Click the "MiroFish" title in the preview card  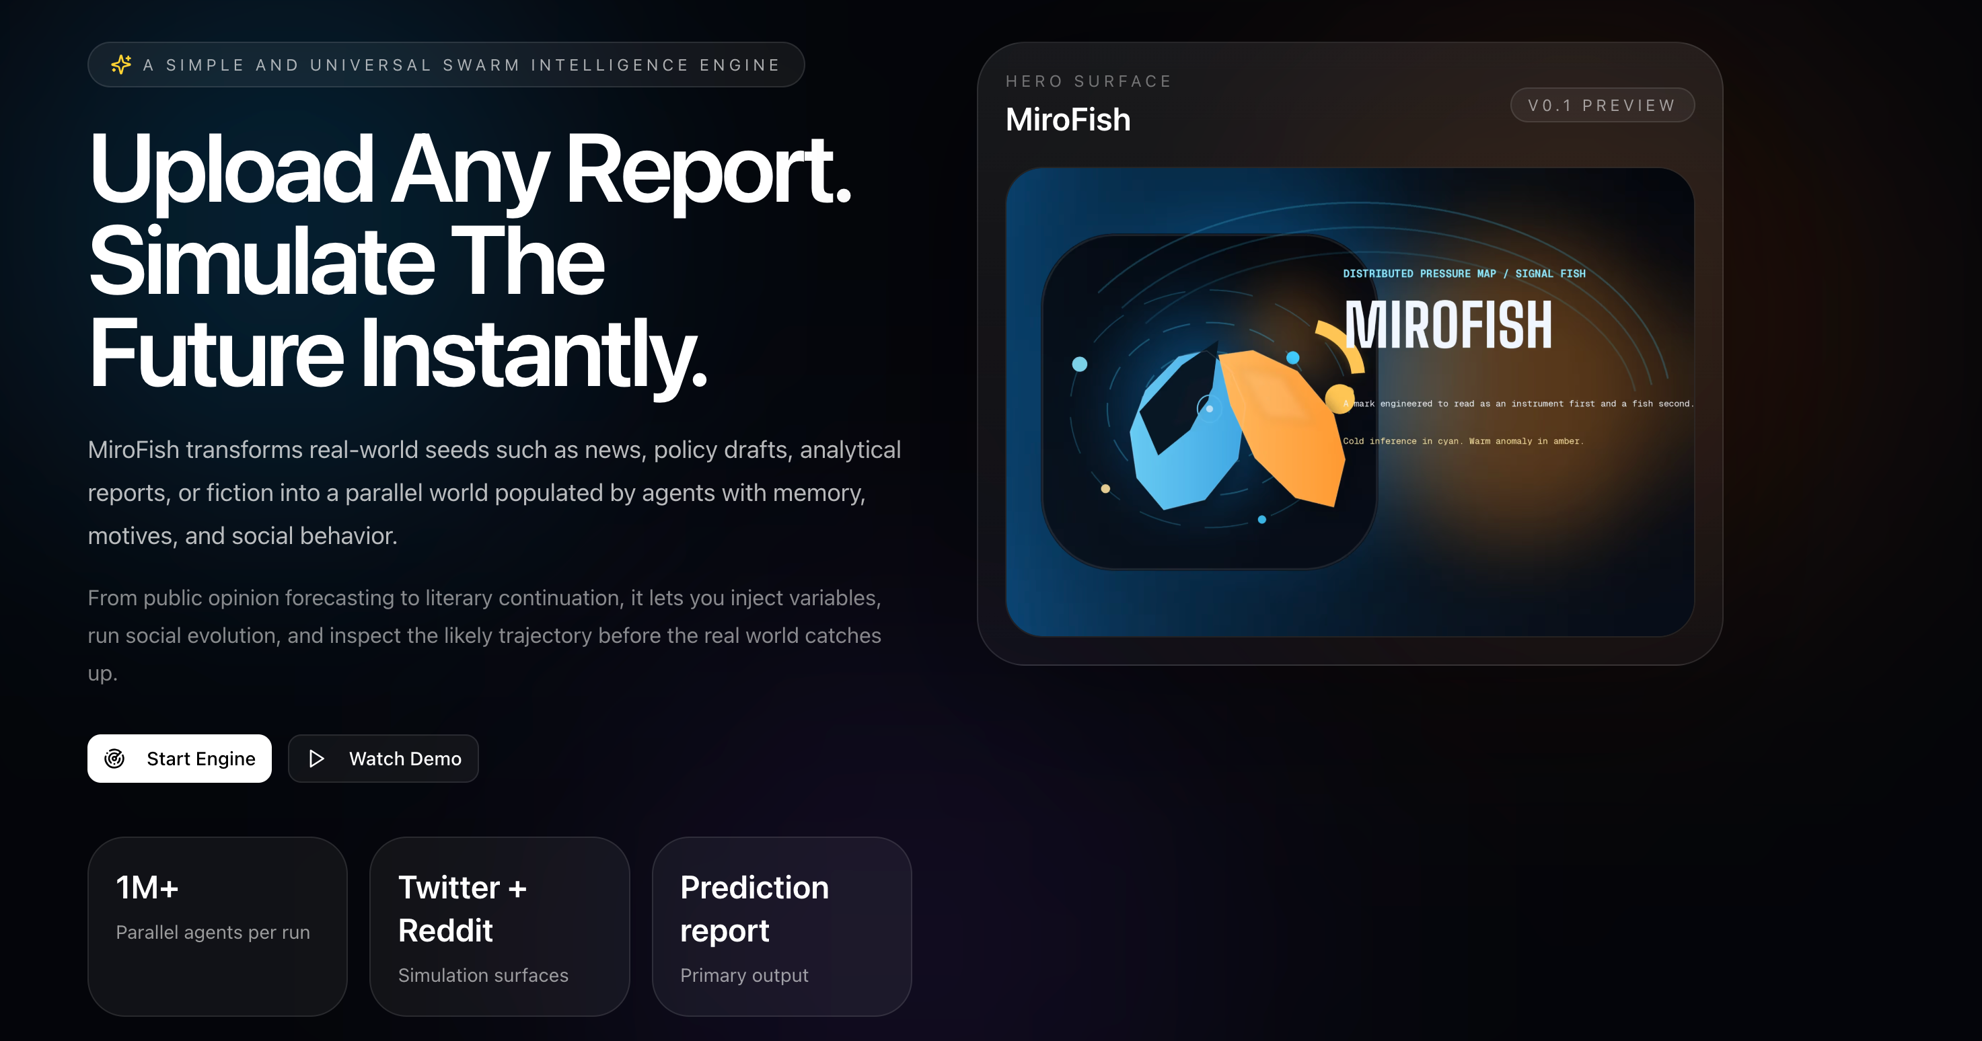point(1068,120)
